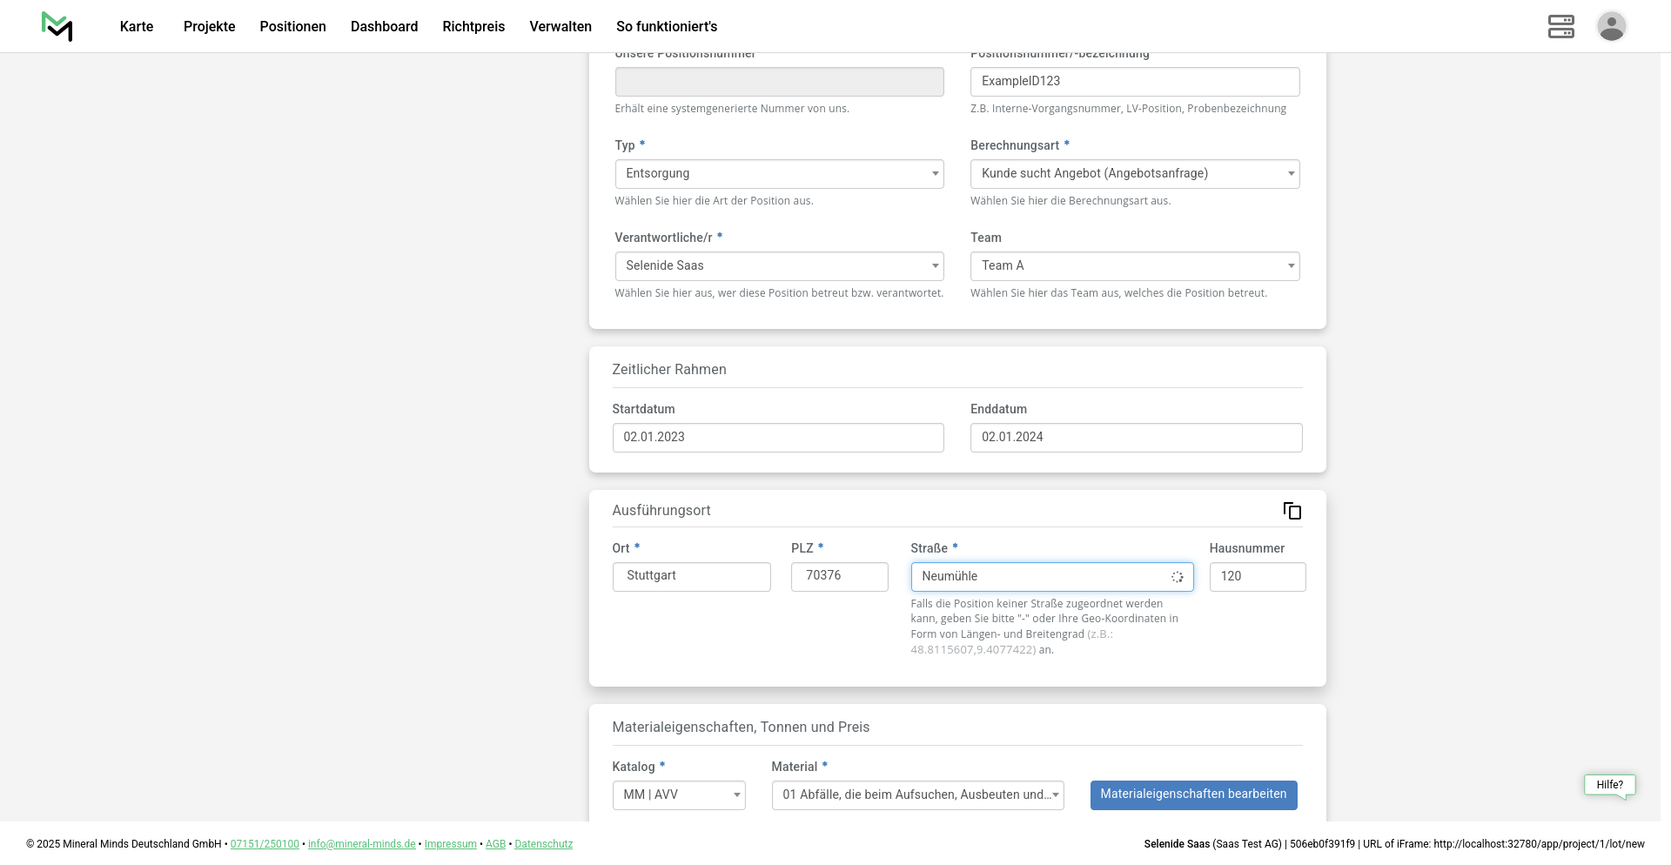1671x865 pixels.
Task: Open the Impressum footer link
Action: (x=450, y=844)
